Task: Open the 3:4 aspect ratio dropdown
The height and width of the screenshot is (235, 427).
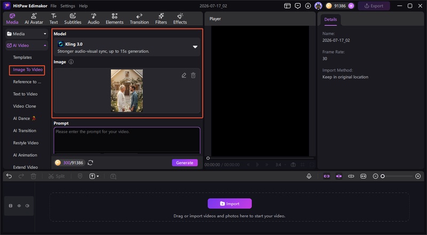Action: [x=281, y=164]
